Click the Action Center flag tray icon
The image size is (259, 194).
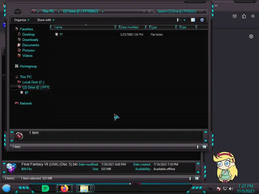(219, 188)
